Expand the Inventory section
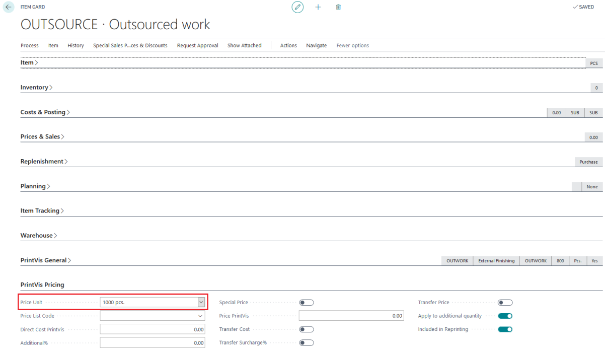The width and height of the screenshot is (605, 352). (x=36, y=88)
